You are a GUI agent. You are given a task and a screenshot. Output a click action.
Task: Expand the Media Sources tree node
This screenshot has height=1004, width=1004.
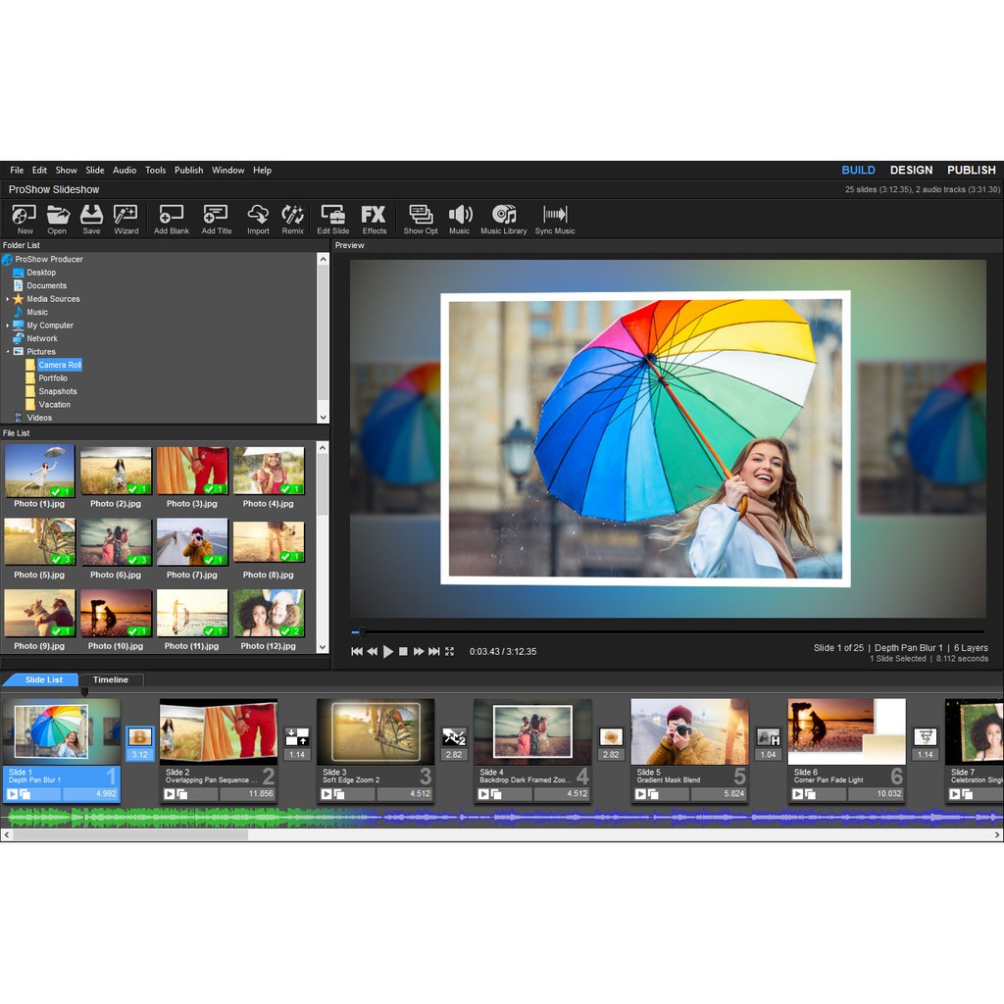(8, 299)
